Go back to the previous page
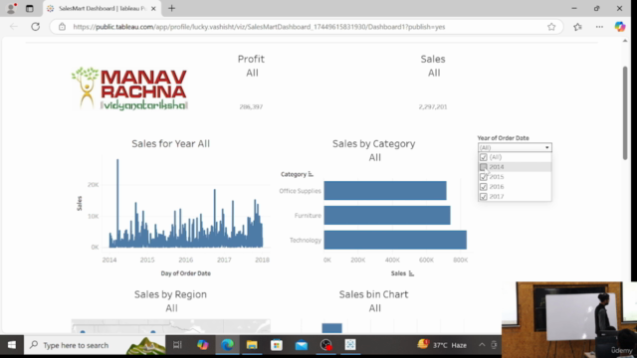Viewport: 637px width, 358px height. point(14,27)
